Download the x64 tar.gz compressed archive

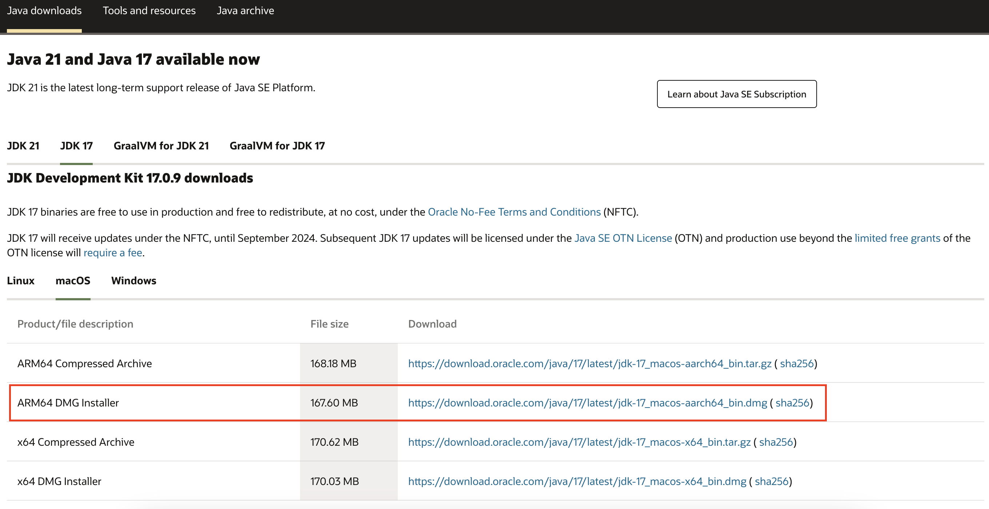click(579, 442)
